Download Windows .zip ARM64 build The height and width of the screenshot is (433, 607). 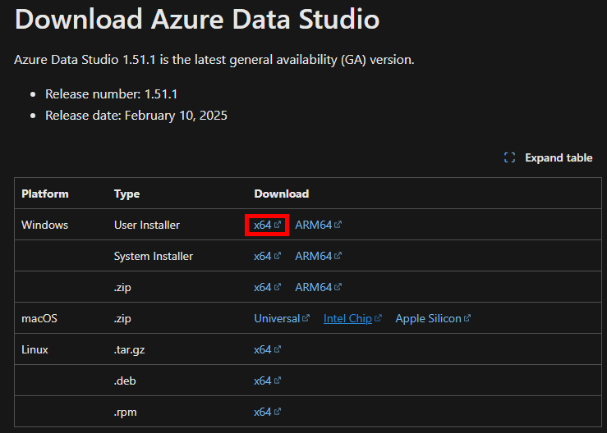click(318, 287)
